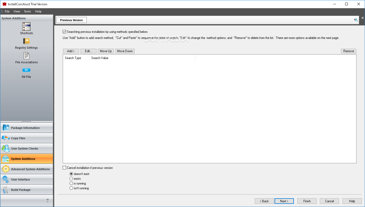Screen dimensions: 365x207
Task: Click the Edit... button
Action: click(x=88, y=51)
